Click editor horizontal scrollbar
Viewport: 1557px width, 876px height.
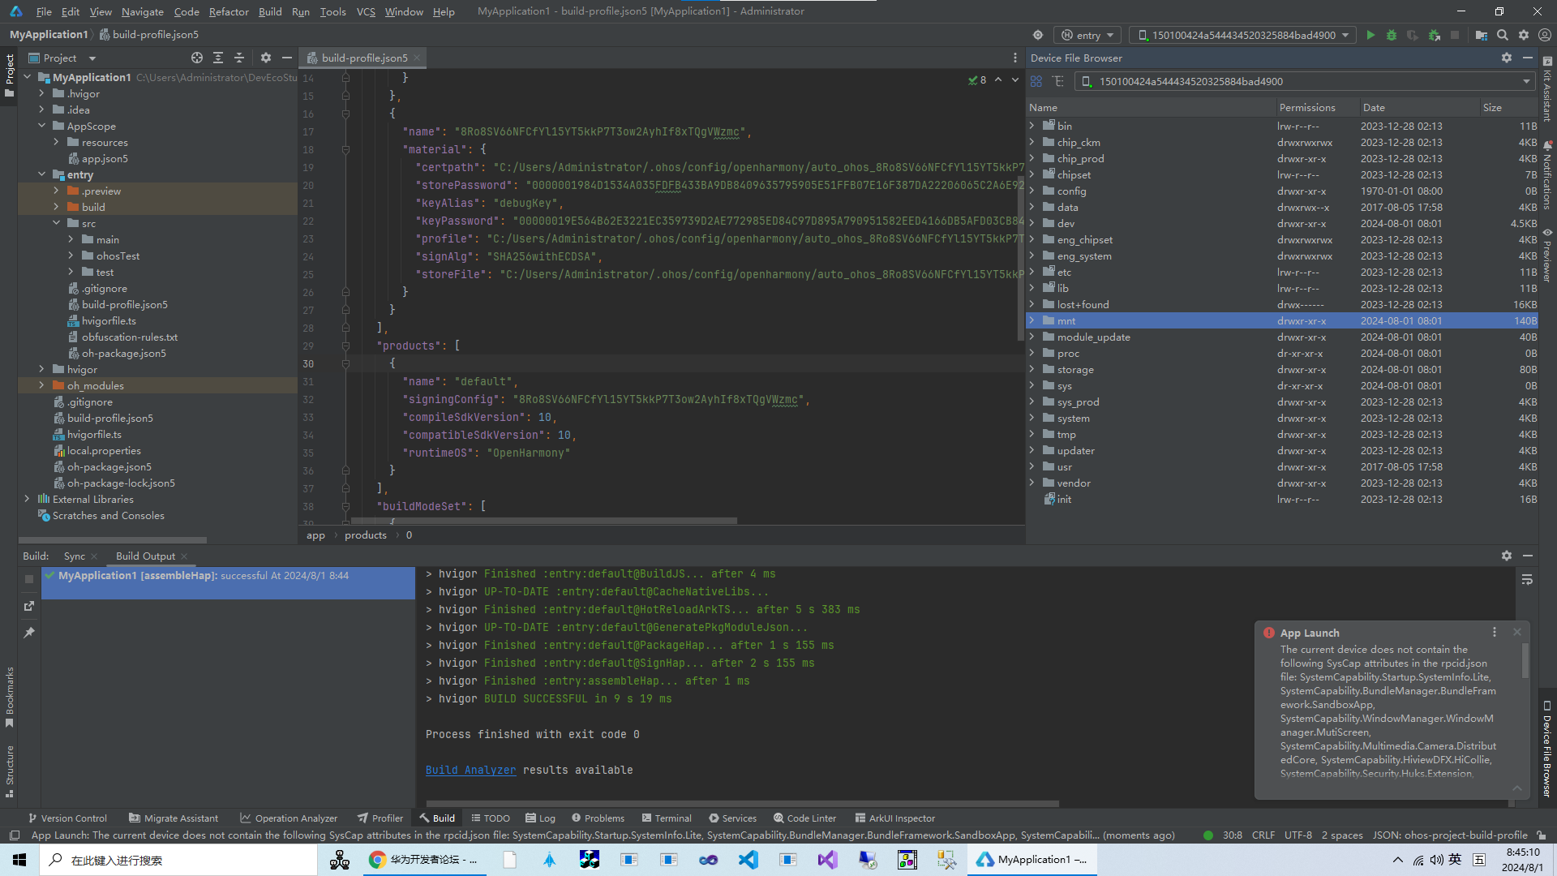543,521
